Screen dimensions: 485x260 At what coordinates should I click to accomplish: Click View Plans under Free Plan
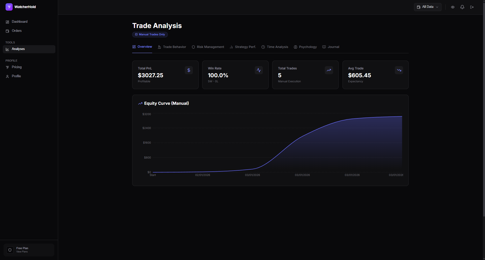pyautogui.click(x=22, y=252)
